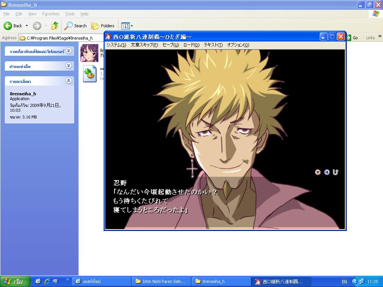
Task: Click the Go arrow button in address bar
Action: click(x=349, y=38)
